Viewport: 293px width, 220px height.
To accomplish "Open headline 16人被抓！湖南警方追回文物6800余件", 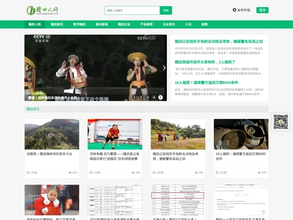I will coord(206,82).
